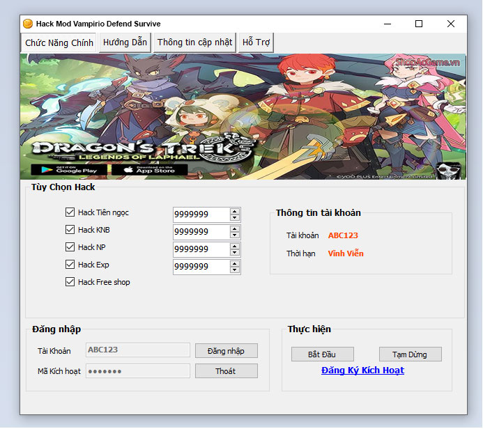Click the orange app icon in title bar

[28, 24]
